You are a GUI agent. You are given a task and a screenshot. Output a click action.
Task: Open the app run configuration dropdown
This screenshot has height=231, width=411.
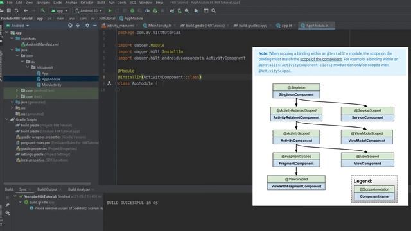tap(60, 11)
